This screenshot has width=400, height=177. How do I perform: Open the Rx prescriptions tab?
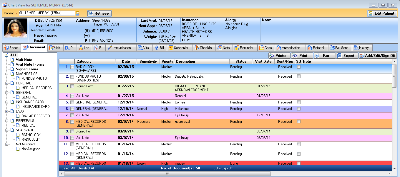click(x=99, y=48)
